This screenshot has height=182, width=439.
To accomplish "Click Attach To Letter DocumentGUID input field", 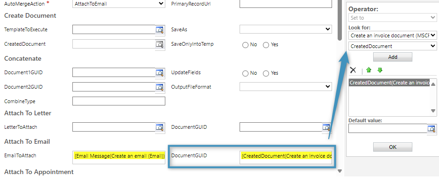I will [281, 127].
